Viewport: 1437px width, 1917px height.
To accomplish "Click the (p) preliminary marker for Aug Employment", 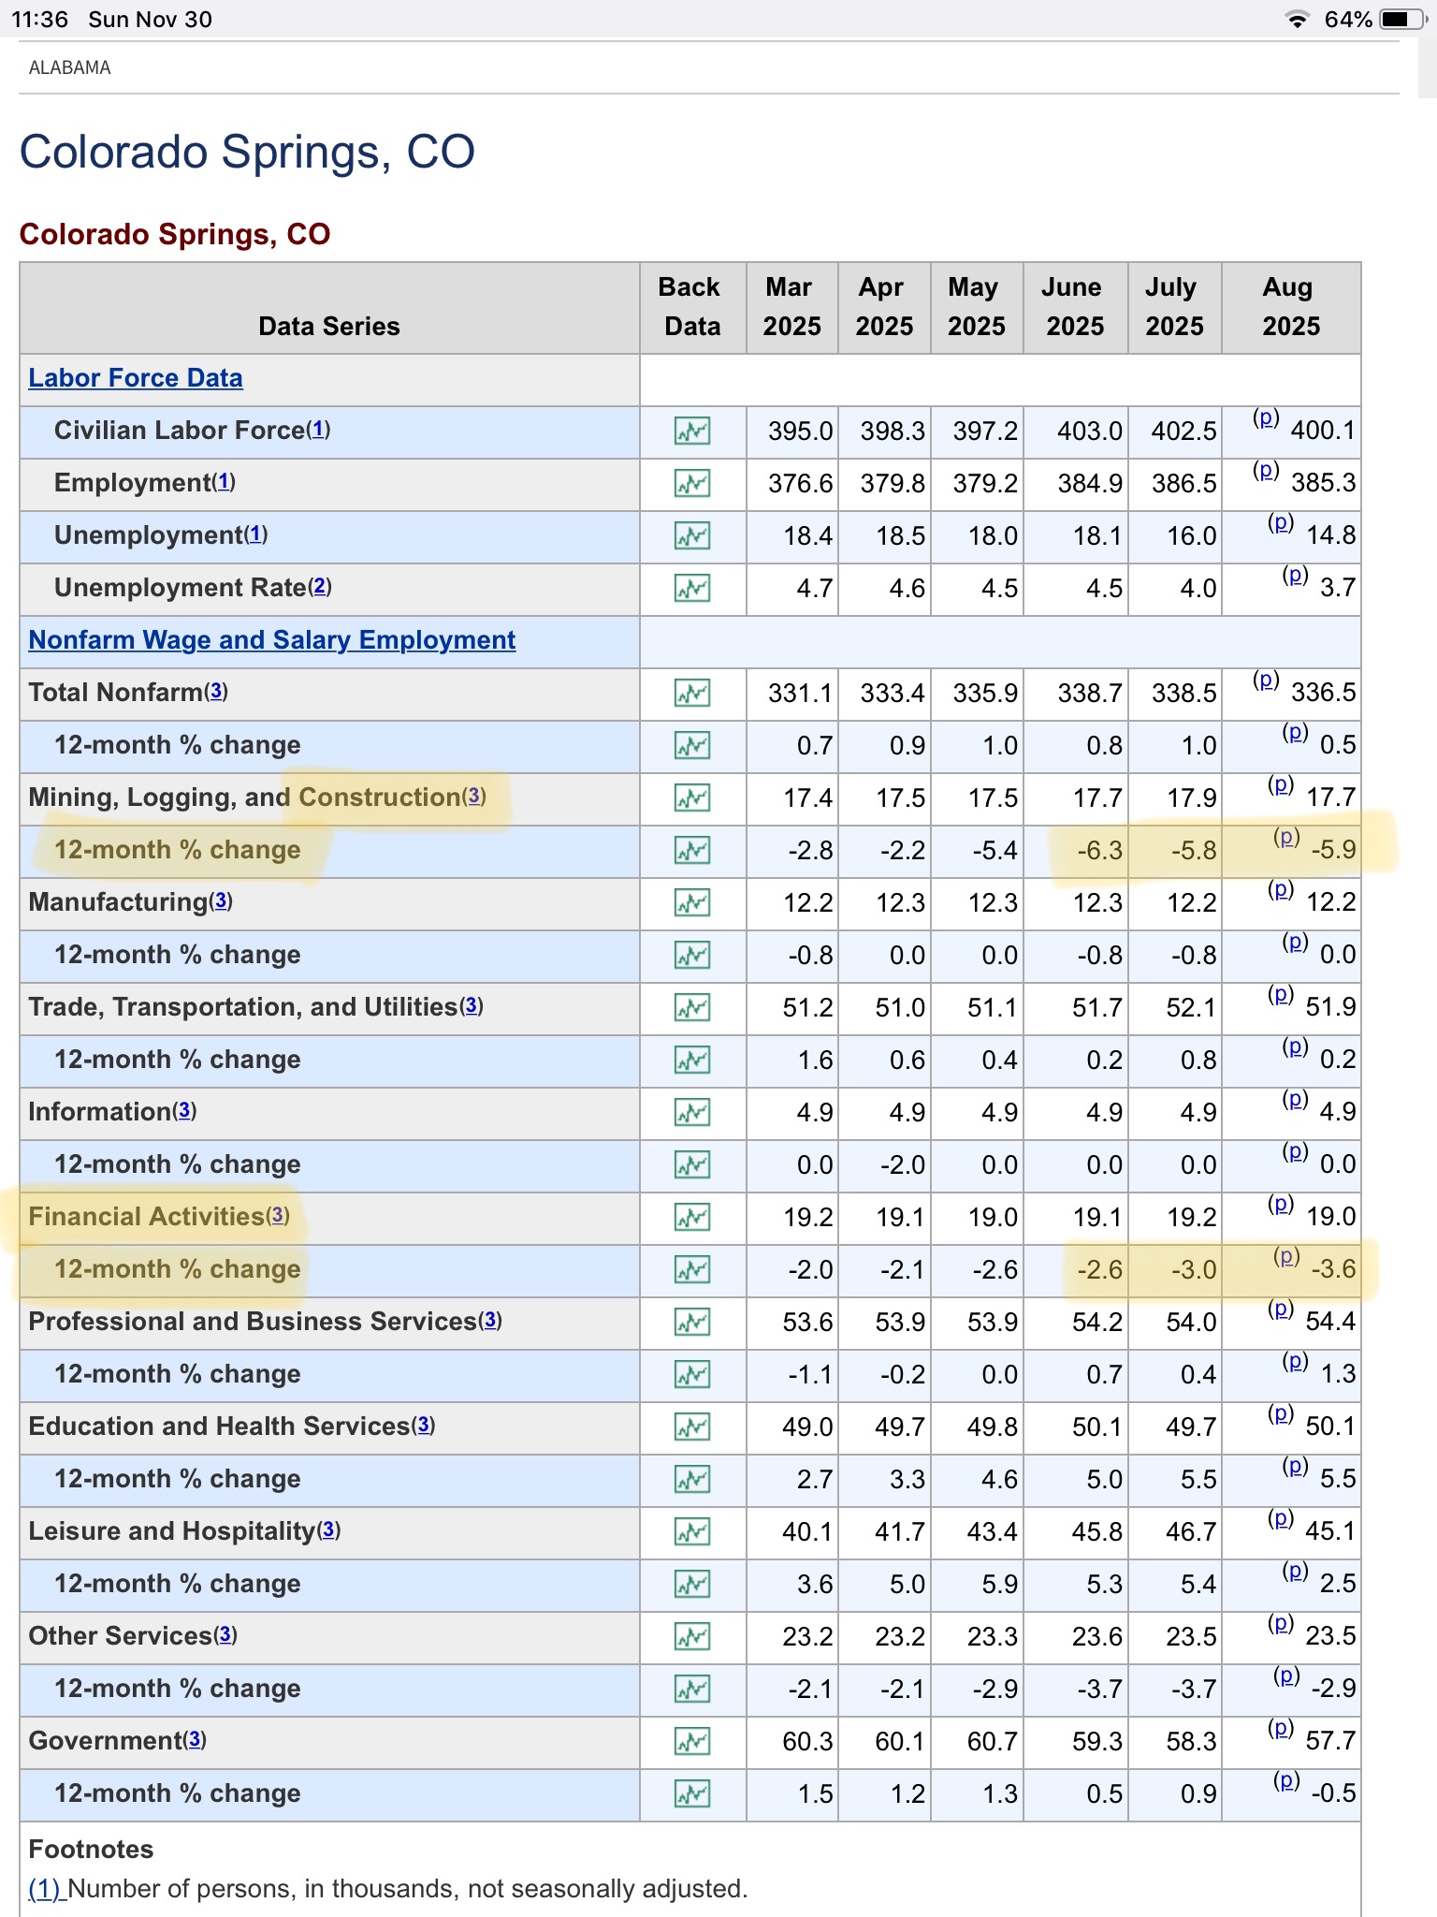I will [1265, 470].
